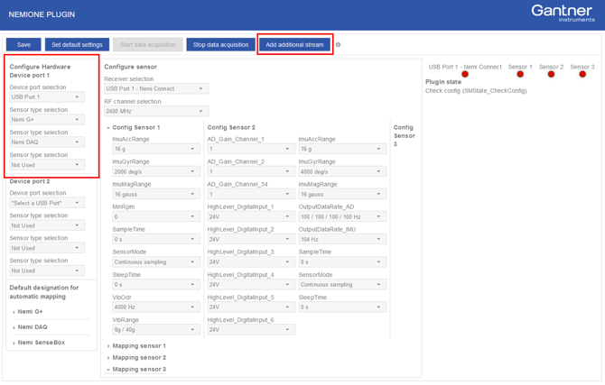Open the HighLevel_DigitalInput_6 dropdown

point(251,330)
